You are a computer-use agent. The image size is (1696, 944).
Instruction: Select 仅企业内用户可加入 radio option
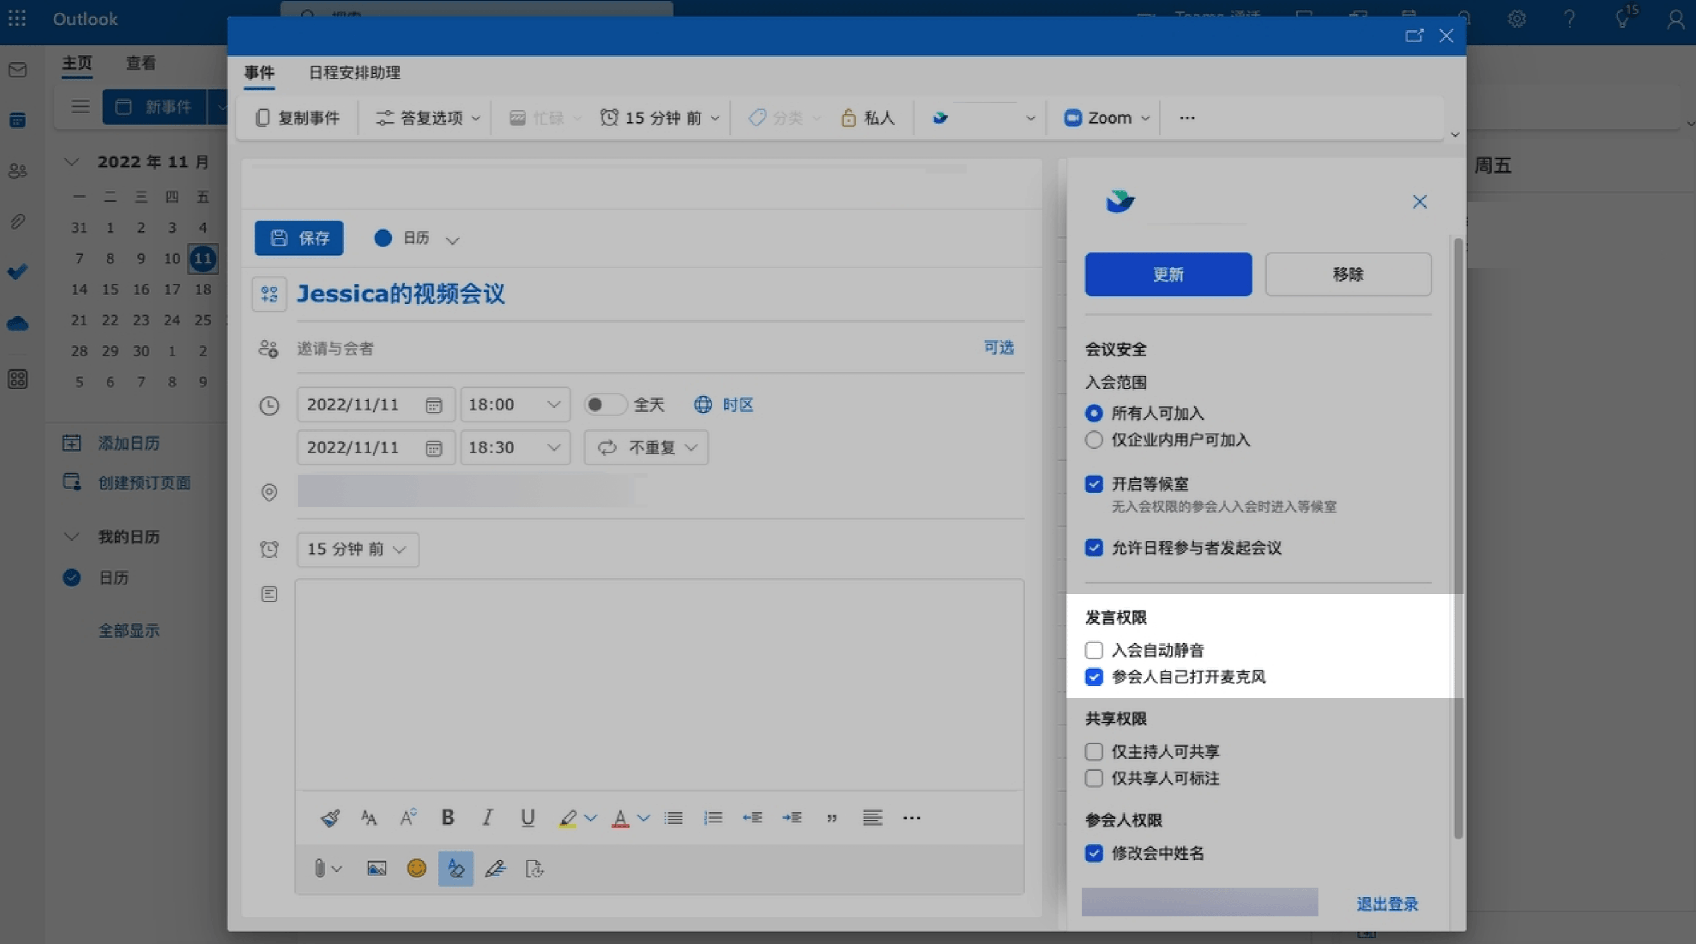point(1094,440)
